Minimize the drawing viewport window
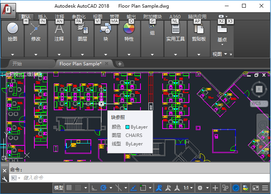 pyautogui.click(x=249, y=75)
